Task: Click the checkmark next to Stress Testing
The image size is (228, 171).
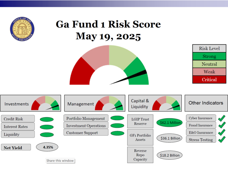Action: click(x=222, y=139)
